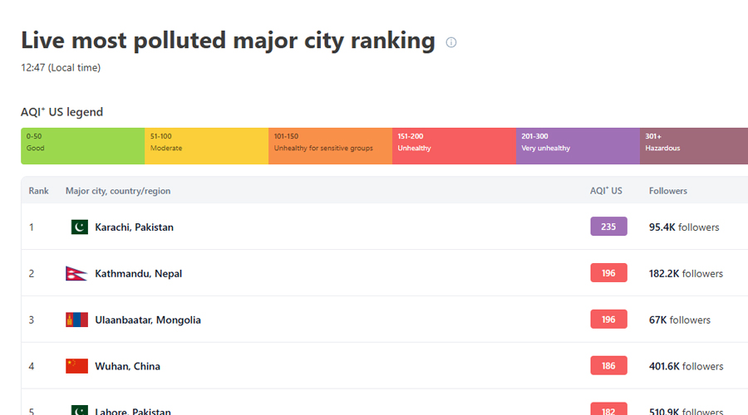748x415 pixels.
Task: Click the yellow Moderate legend swatch
Action: point(206,146)
